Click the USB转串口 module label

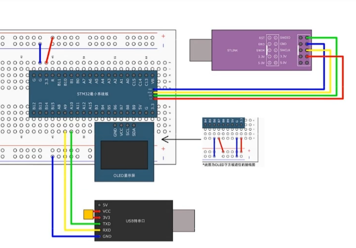click(135, 221)
